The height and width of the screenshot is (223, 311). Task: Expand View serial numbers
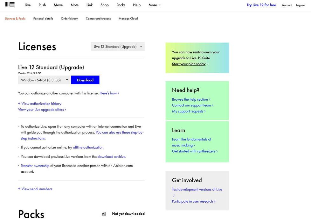35,189
